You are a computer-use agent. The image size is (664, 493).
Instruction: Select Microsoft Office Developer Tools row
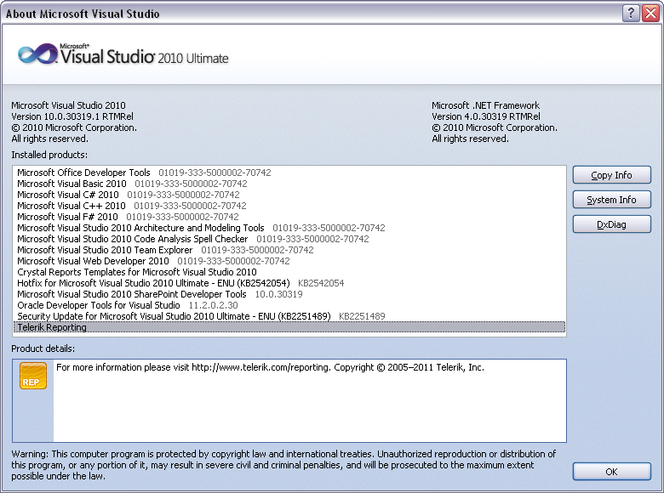(289, 173)
